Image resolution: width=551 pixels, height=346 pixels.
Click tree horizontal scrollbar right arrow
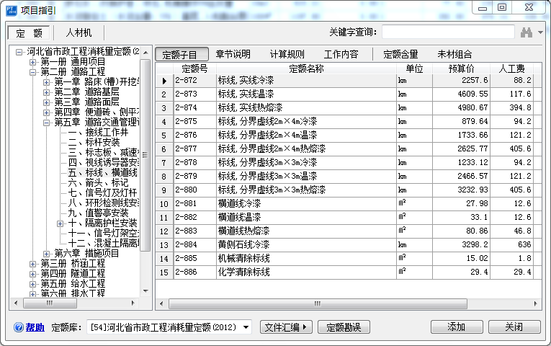click(x=133, y=303)
